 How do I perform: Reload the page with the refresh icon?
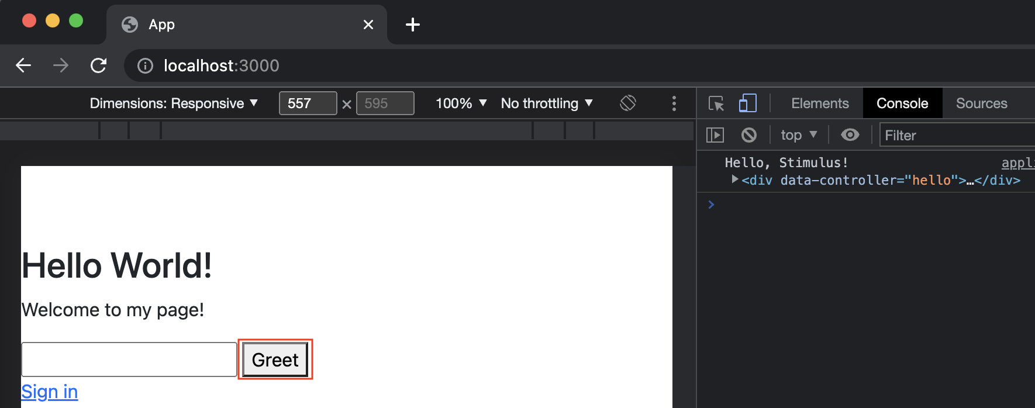pos(98,65)
